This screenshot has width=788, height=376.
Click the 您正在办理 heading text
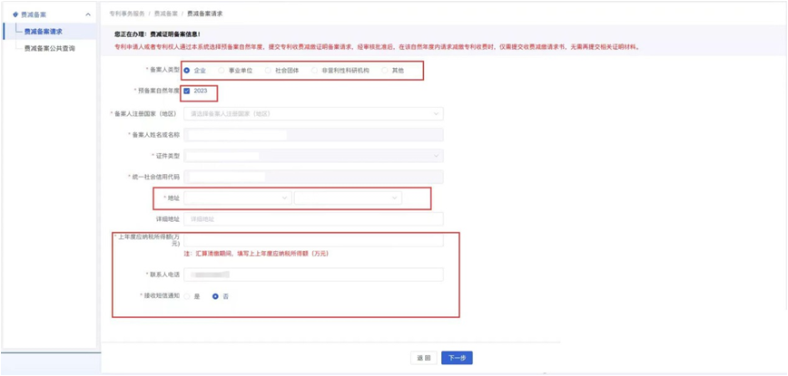[x=157, y=34]
